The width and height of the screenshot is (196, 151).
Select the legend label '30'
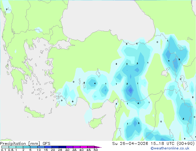(67, 150)
